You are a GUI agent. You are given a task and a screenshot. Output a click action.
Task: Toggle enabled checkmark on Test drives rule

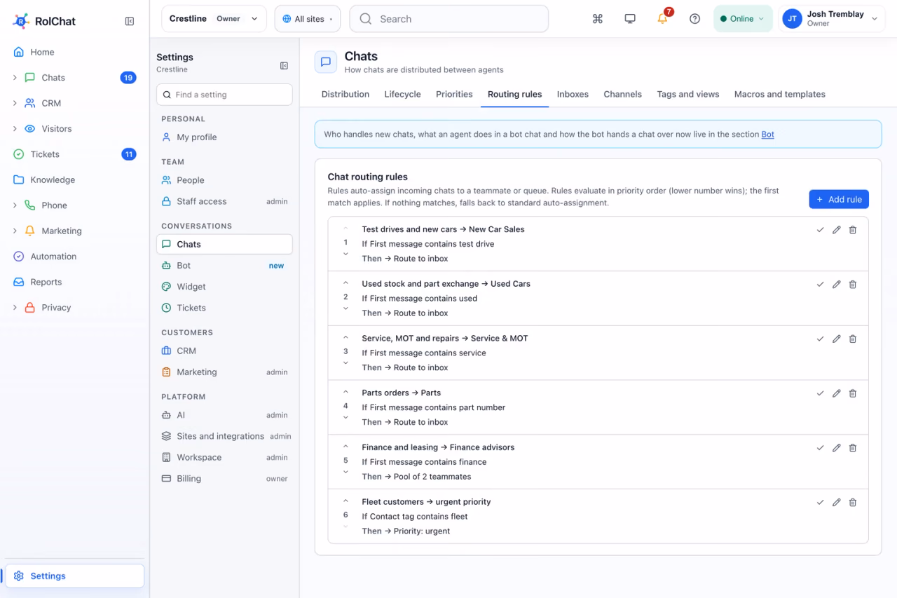[x=820, y=230]
